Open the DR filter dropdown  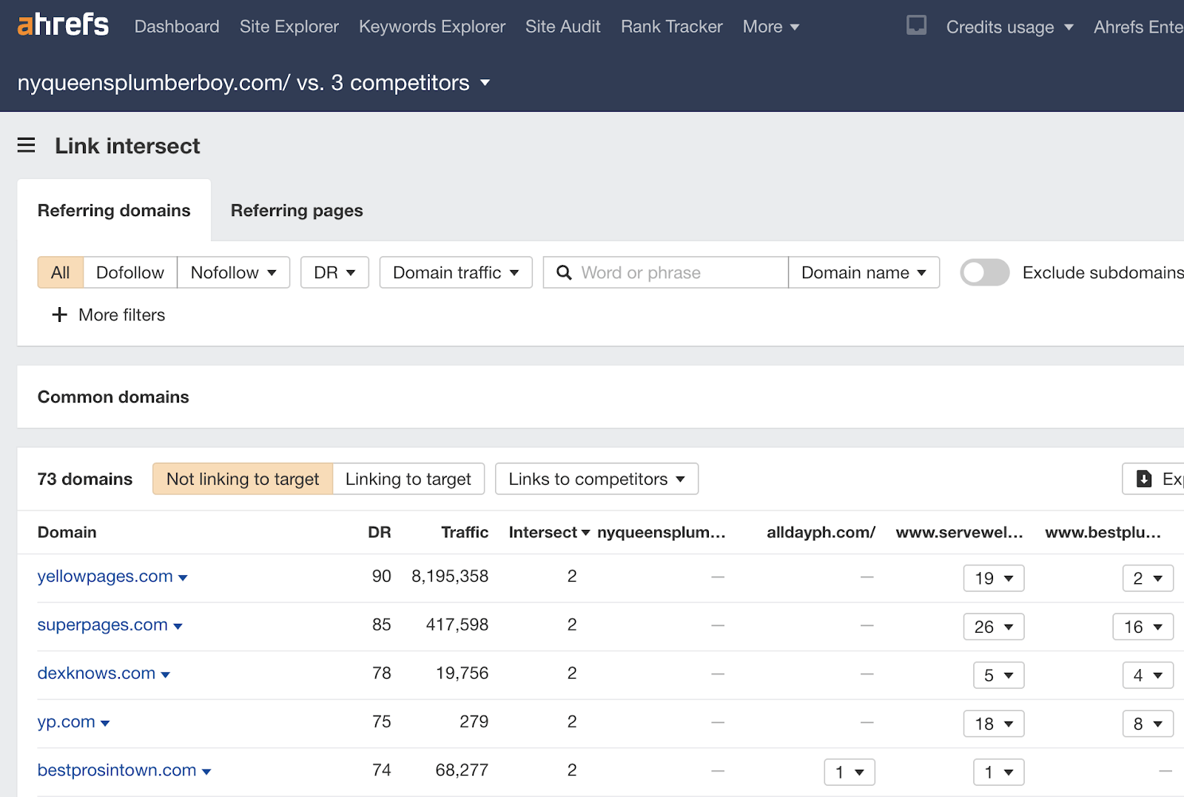click(x=334, y=272)
